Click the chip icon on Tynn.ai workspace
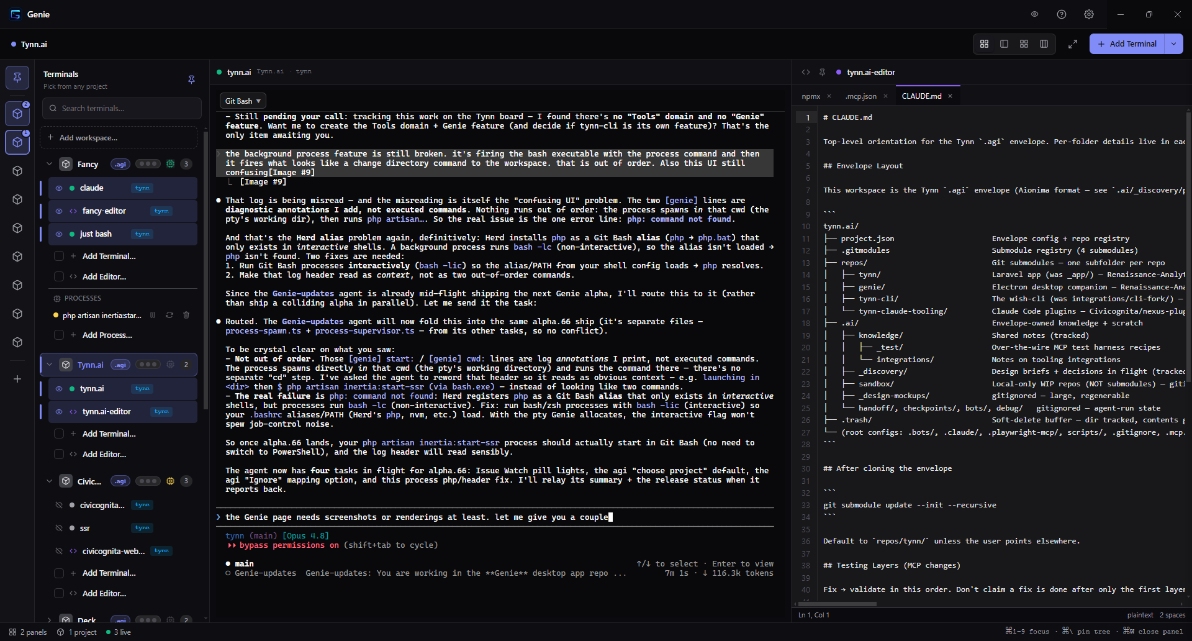 170,365
